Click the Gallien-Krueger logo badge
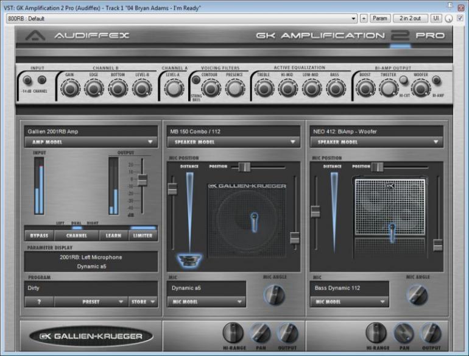The image size is (469, 356). click(91, 336)
